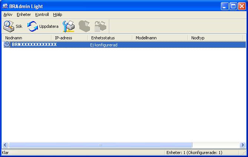
Task: Open the Kontroll menu
Action: pyautogui.click(x=42, y=14)
